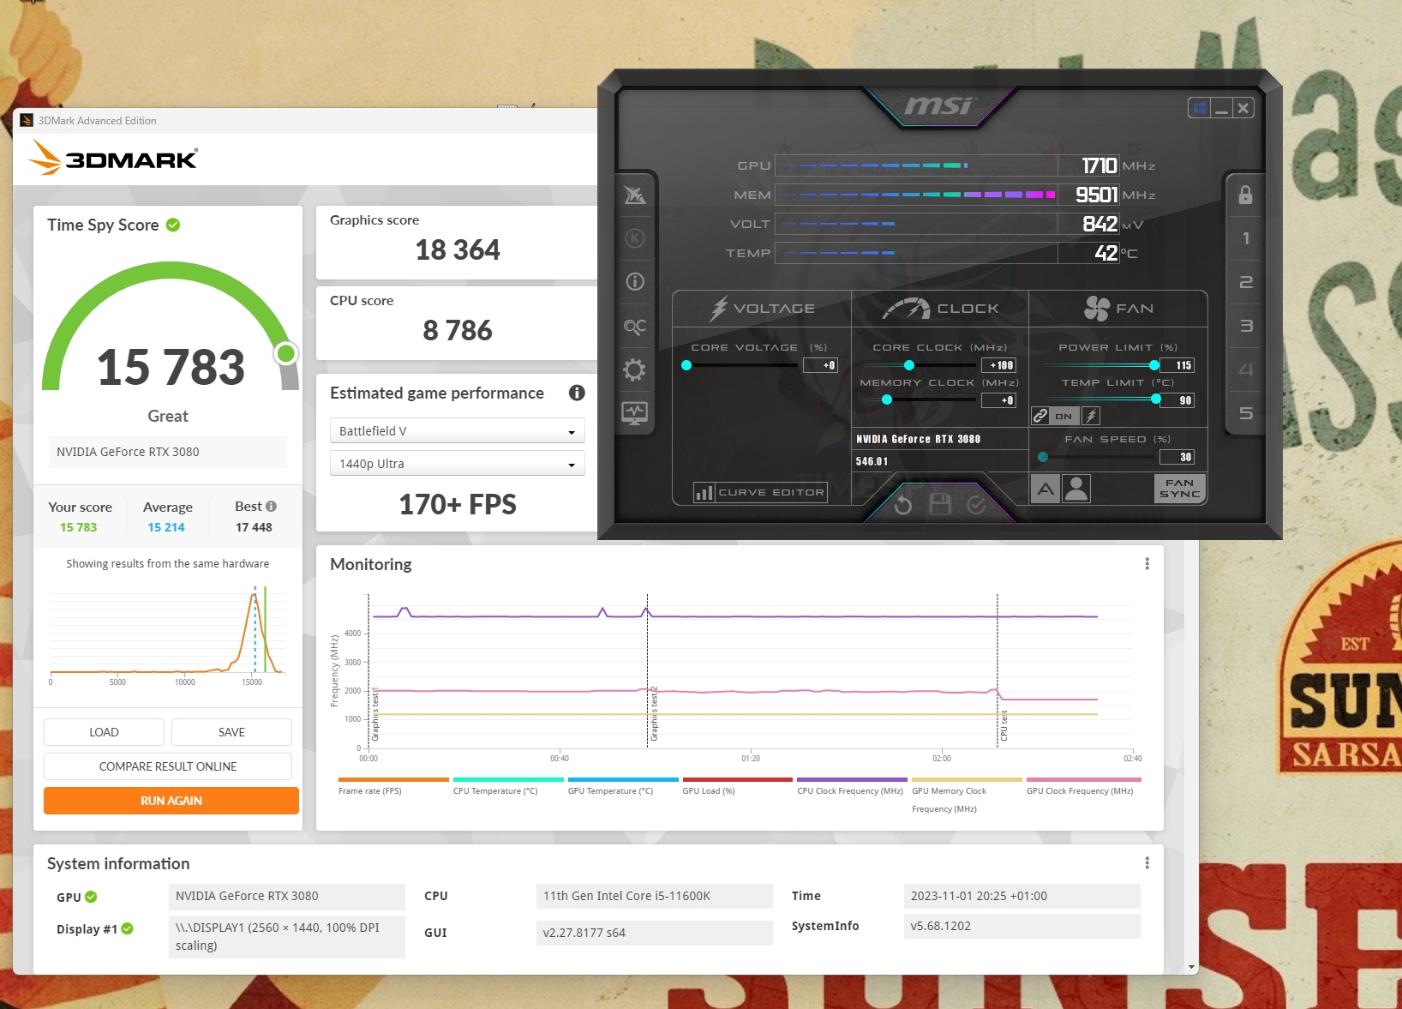Click the estimated game performance info icon
The height and width of the screenshot is (1009, 1402).
point(577,393)
